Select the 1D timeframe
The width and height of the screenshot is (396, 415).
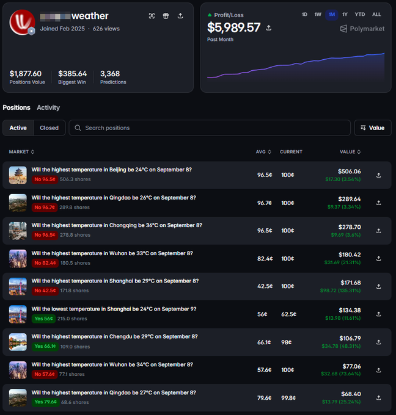(x=304, y=14)
